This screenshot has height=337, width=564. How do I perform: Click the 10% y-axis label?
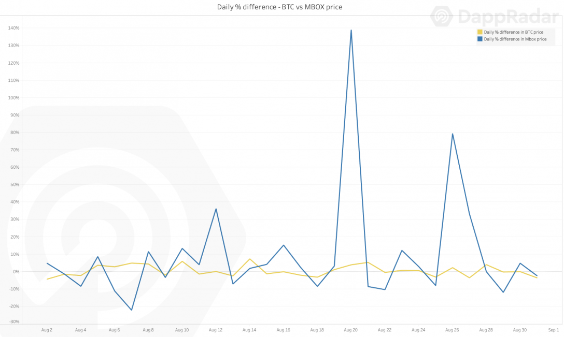click(x=15, y=254)
